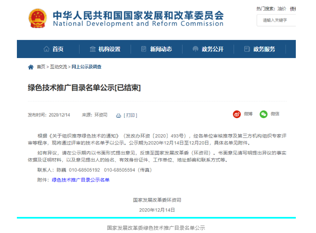
Task: Click the 网上公示及调查 breadcrumb link
Action: [x=87, y=67]
